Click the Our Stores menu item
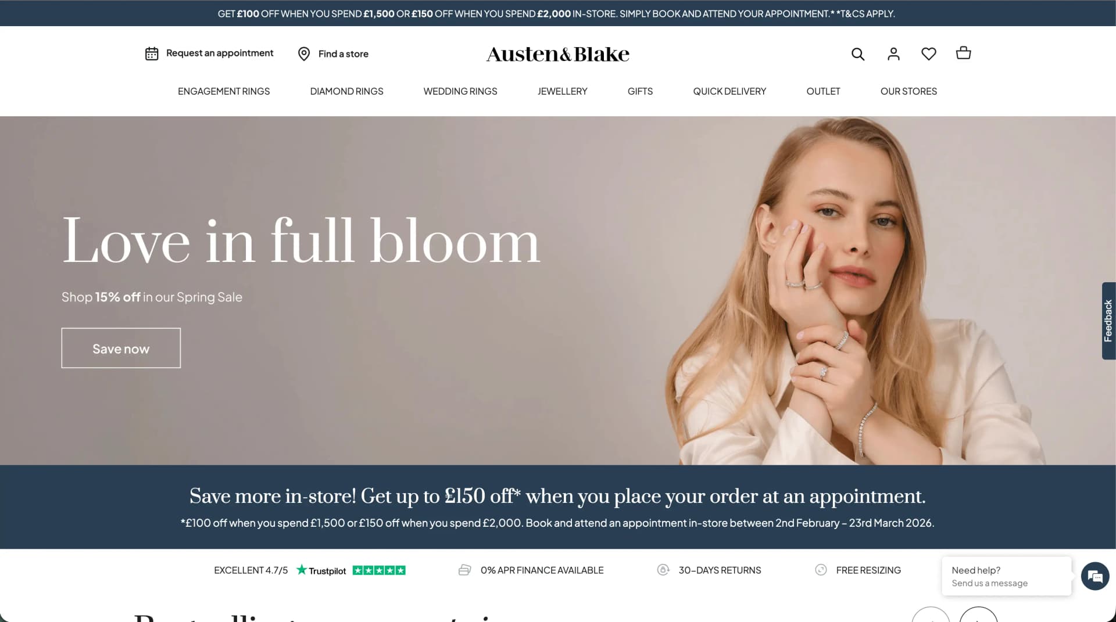Screen dimensions: 1116x622 click(x=908, y=91)
